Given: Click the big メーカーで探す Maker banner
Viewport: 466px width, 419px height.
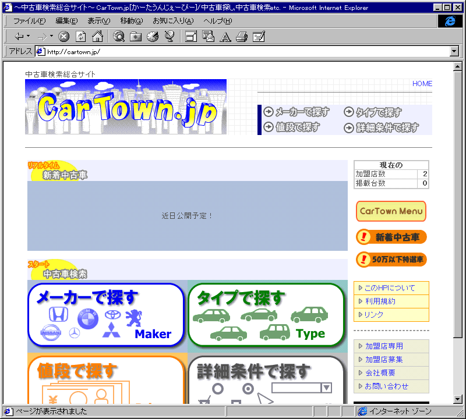Looking at the screenshot, I should [x=106, y=315].
